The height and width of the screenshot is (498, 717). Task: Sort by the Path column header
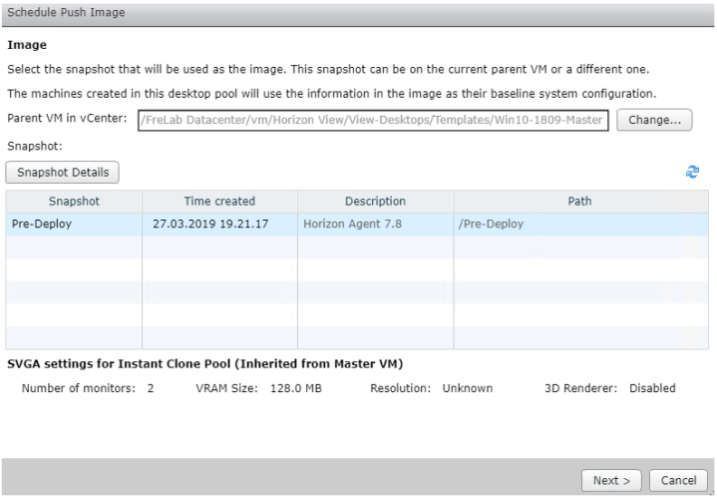(x=579, y=201)
